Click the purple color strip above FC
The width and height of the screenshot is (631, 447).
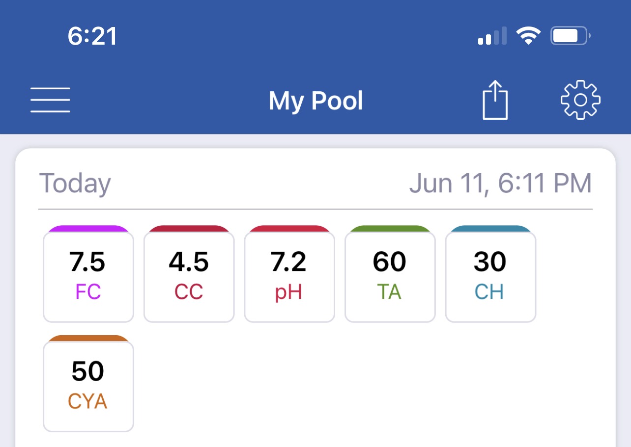(88, 228)
